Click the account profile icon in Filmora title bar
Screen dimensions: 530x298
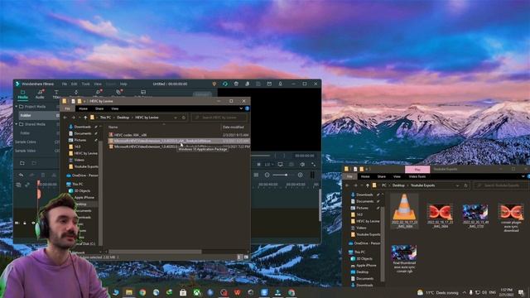pyautogui.click(x=247, y=84)
